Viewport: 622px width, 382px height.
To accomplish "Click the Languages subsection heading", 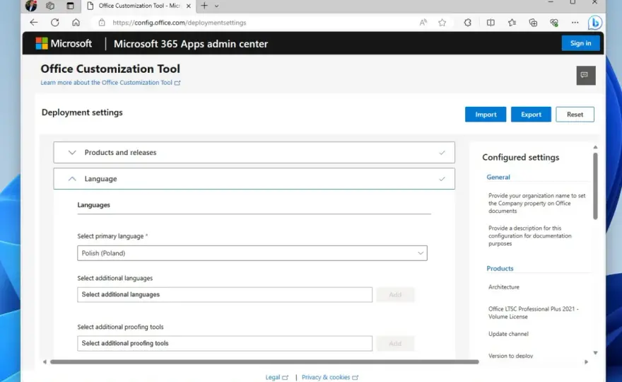I will pyautogui.click(x=93, y=205).
